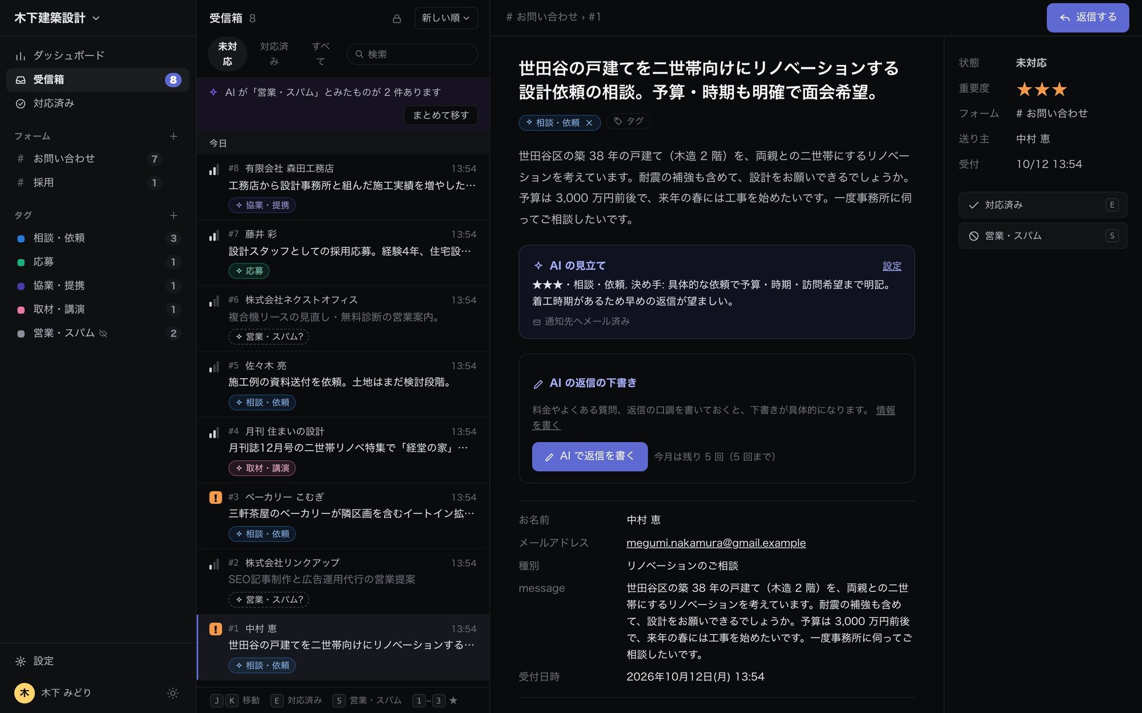The height and width of the screenshot is (713, 1142).
Task: Click the lock icon beside sort
Action: tap(397, 19)
